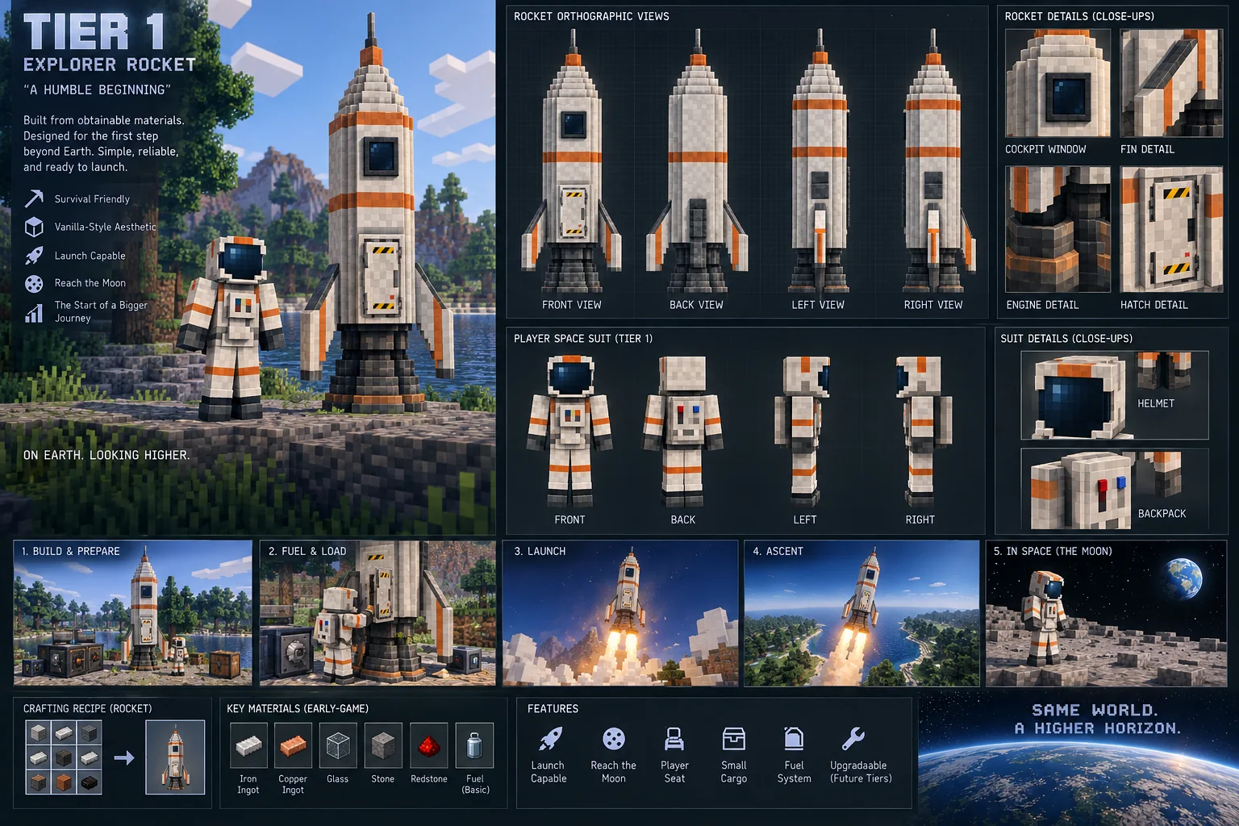Select the Copper Ingot material icon

pos(293,745)
